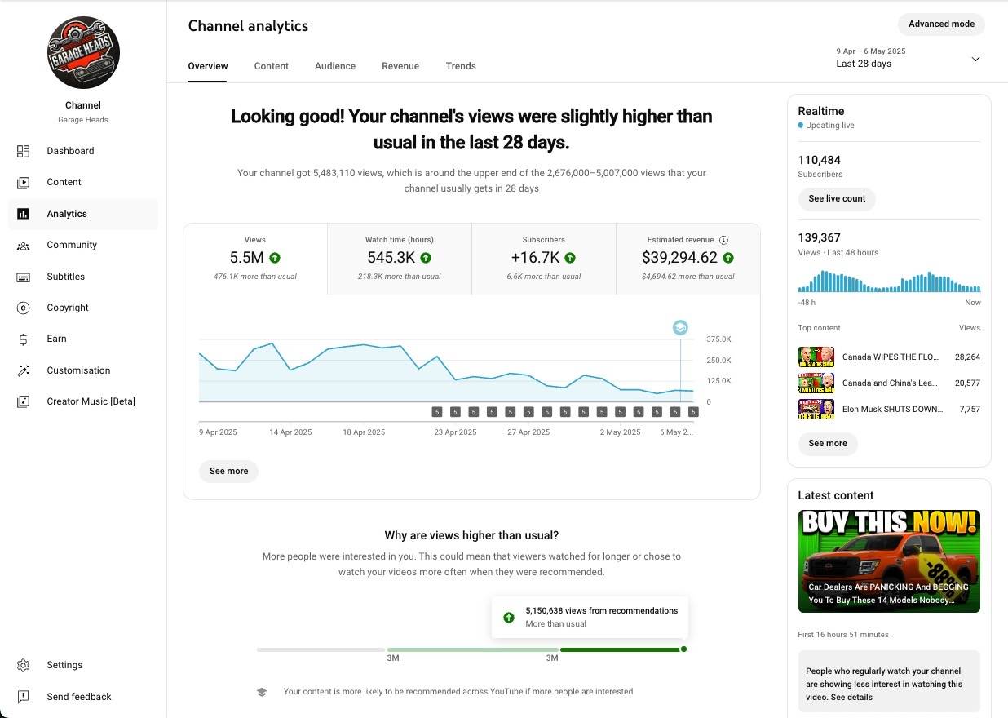
Task: Click green up arrow beside 5.5M views
Action: [x=275, y=258]
